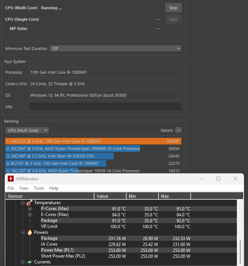Click the HWMonitor app icon in title bar
The width and height of the screenshot is (248, 266).
click(x=11, y=179)
